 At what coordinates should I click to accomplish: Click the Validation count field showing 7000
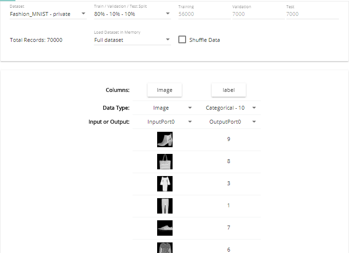tap(258, 14)
